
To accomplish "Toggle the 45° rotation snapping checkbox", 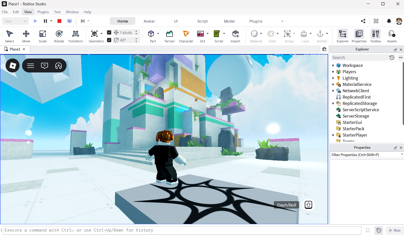I will click(109, 40).
